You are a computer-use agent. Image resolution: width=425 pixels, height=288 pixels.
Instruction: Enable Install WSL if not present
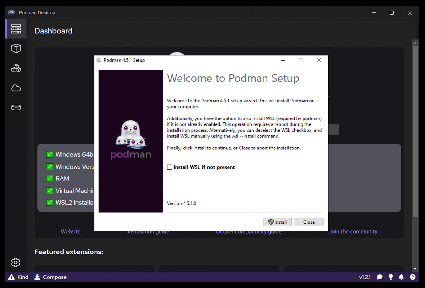click(170, 167)
